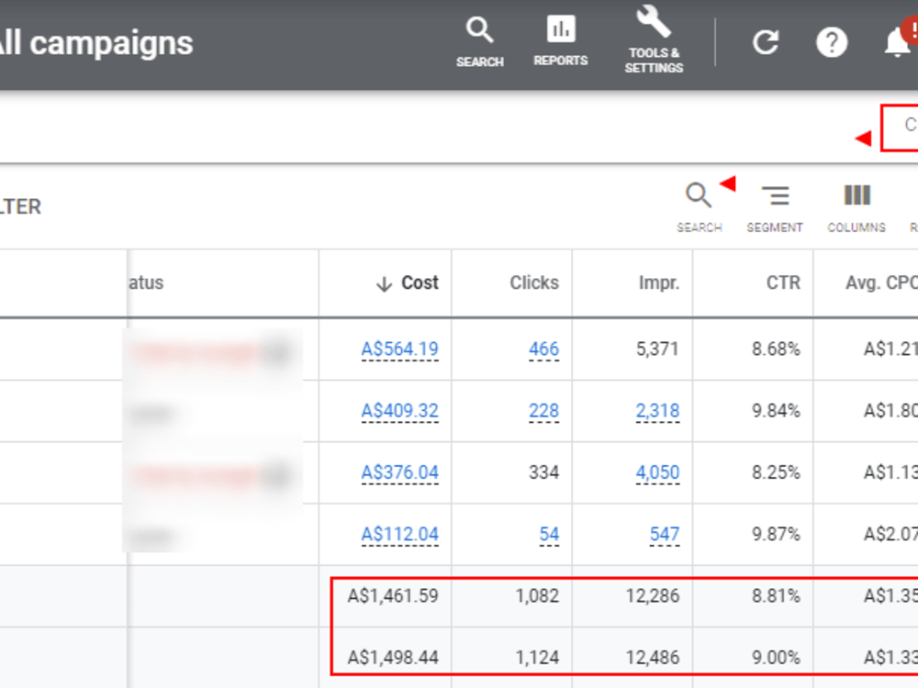The width and height of the screenshot is (918, 688).
Task: Open Tools & Settings wrench icon
Action: pyautogui.click(x=654, y=39)
